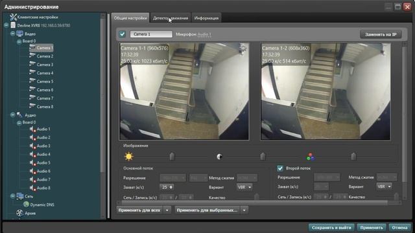
Task: Click the contrast circle icon
Action: 219,157
